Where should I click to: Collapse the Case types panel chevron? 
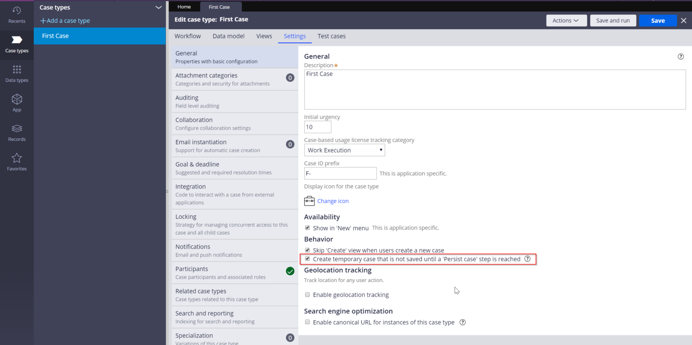pos(158,8)
